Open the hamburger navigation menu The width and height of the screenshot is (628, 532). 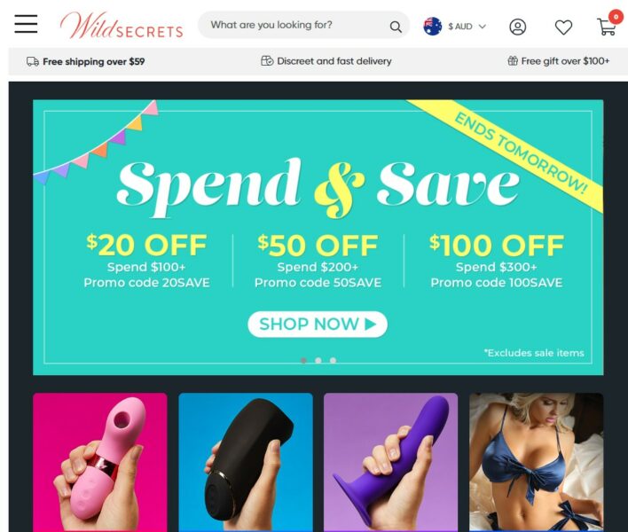tap(26, 24)
